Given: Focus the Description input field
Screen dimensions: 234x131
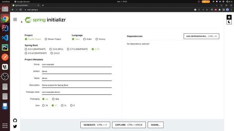Looking at the screenshot, I should pyautogui.click(x=77, y=85).
